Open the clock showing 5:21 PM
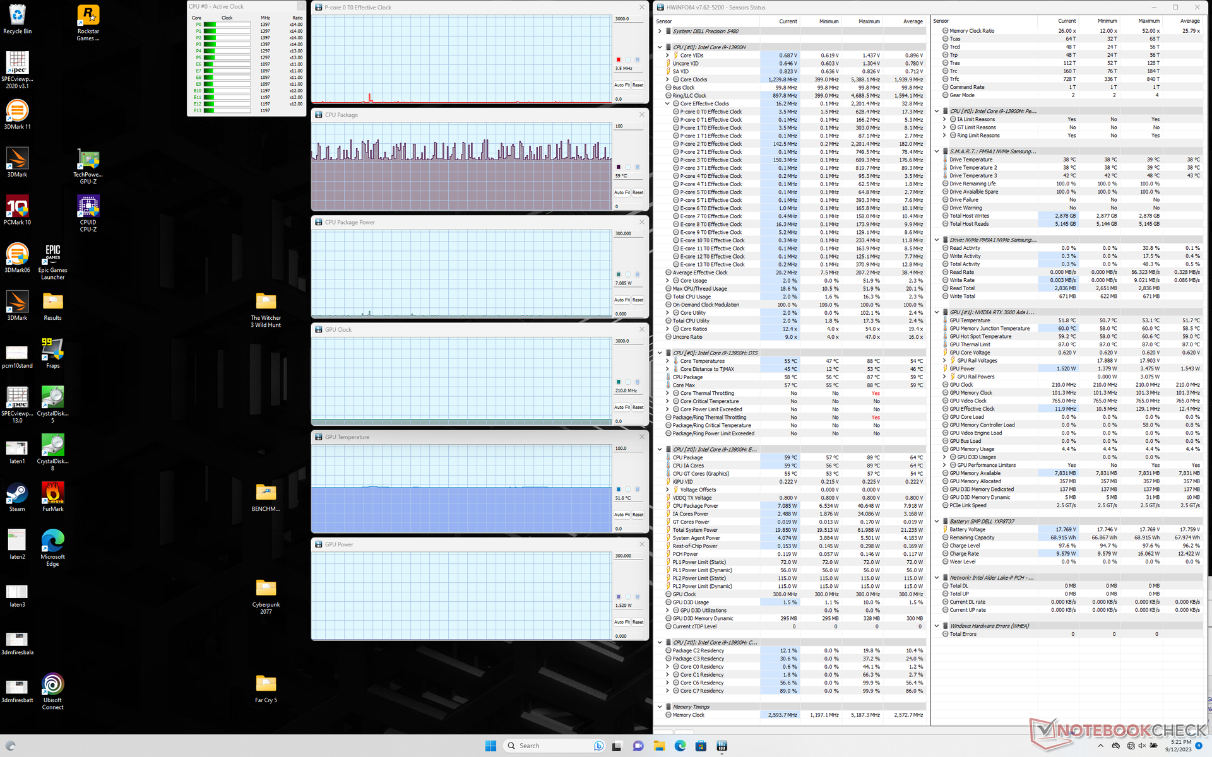The width and height of the screenshot is (1212, 757). point(1177,746)
